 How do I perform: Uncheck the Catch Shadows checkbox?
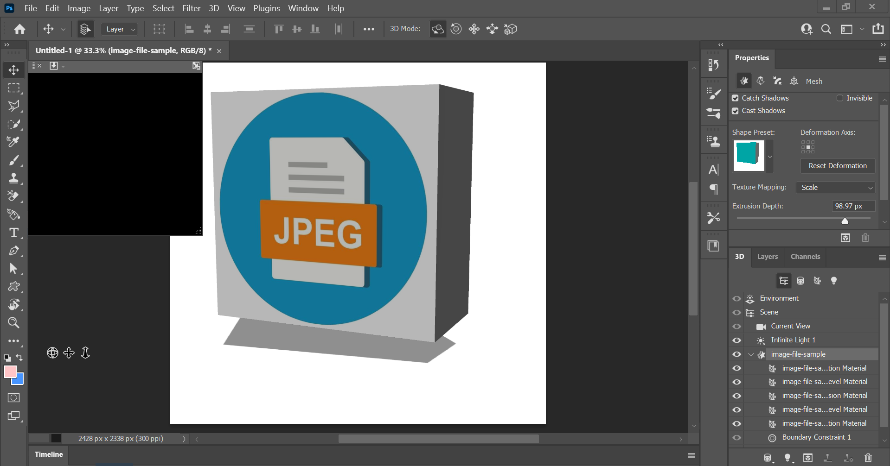[x=735, y=98]
